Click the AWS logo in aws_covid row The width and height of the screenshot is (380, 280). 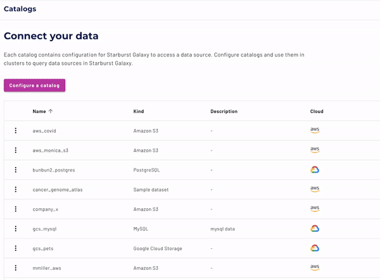click(x=315, y=130)
